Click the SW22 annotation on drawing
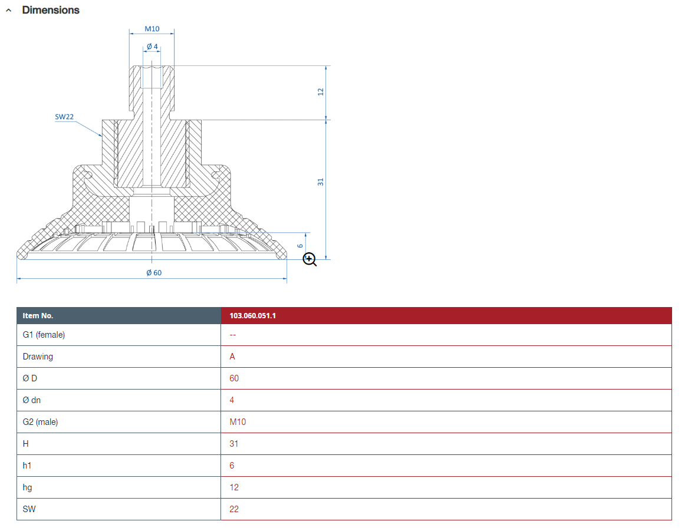 (x=64, y=117)
